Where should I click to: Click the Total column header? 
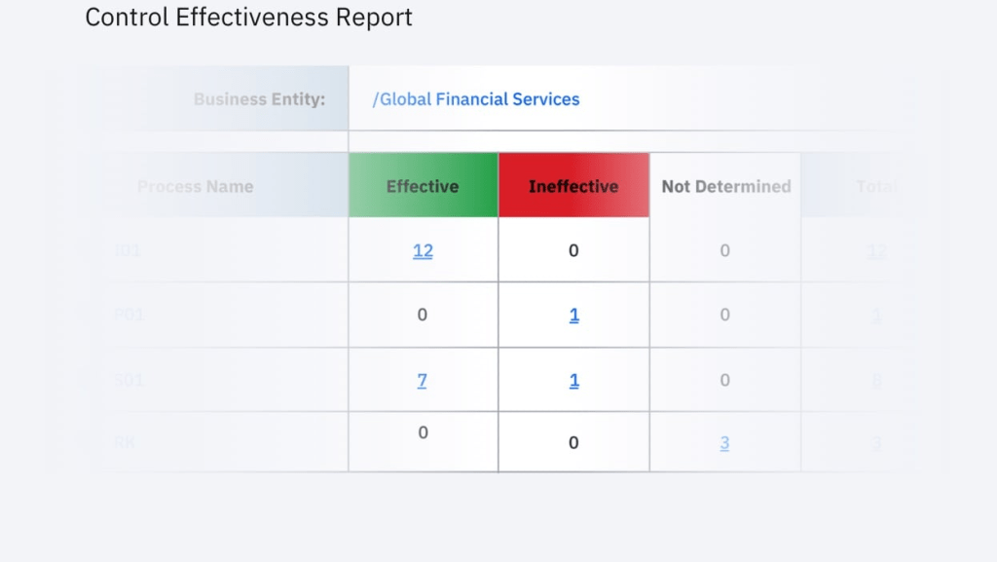[x=875, y=185]
